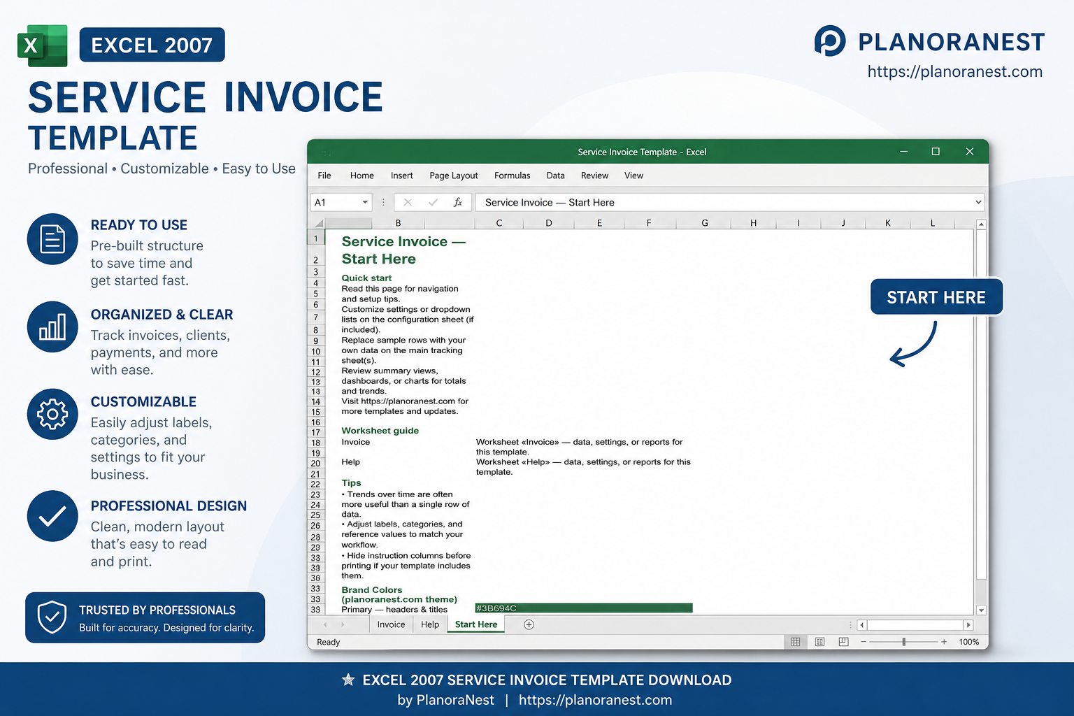Switch to the Invoice sheet tab
1074x716 pixels.
(391, 624)
